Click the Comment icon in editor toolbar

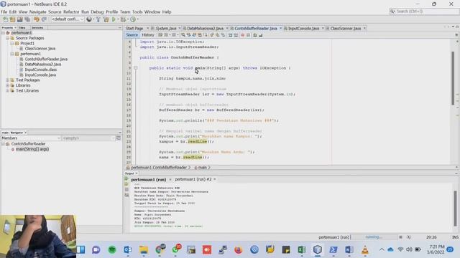pos(255,35)
